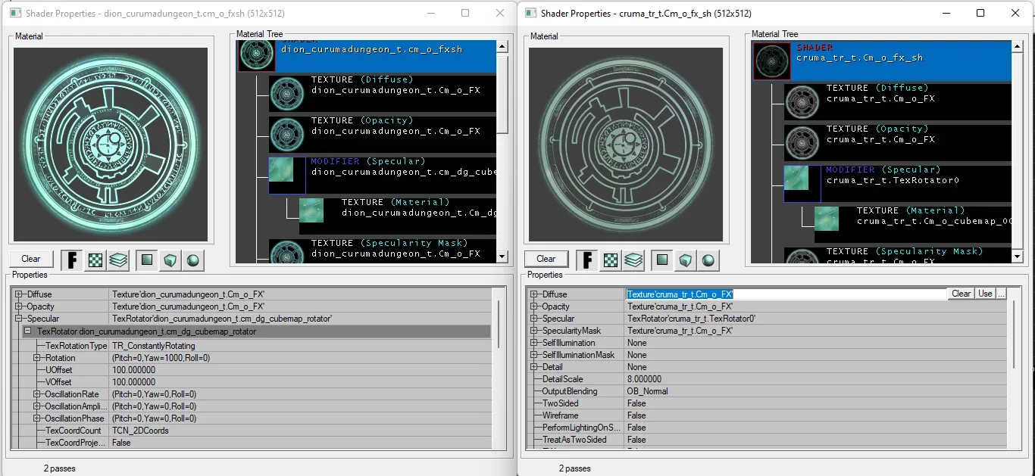Toggle checkerboard backdrop icon in cruma_tr_t window
Image resolution: width=1035 pixels, height=476 pixels.
click(611, 260)
